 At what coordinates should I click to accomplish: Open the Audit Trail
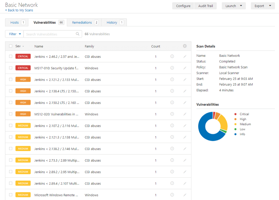pos(205,6)
